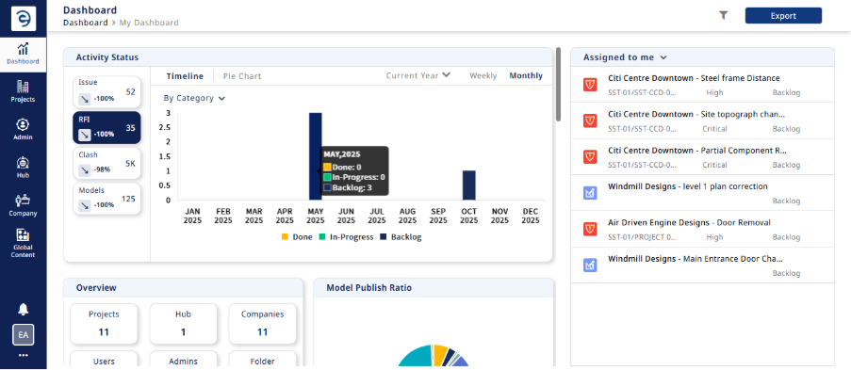Click blue icon for Main Entrance Door item
The height and width of the screenshot is (370, 851).
click(x=590, y=265)
